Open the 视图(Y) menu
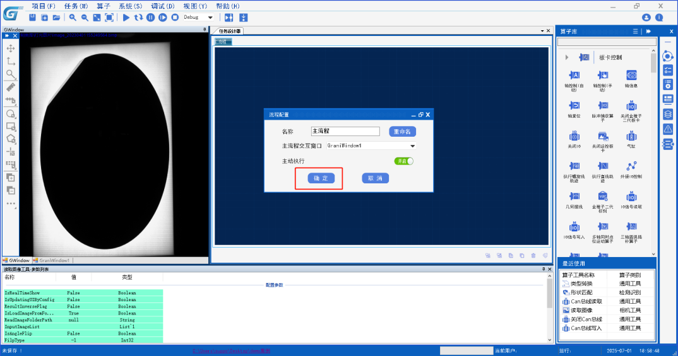The height and width of the screenshot is (356, 678). [196, 6]
